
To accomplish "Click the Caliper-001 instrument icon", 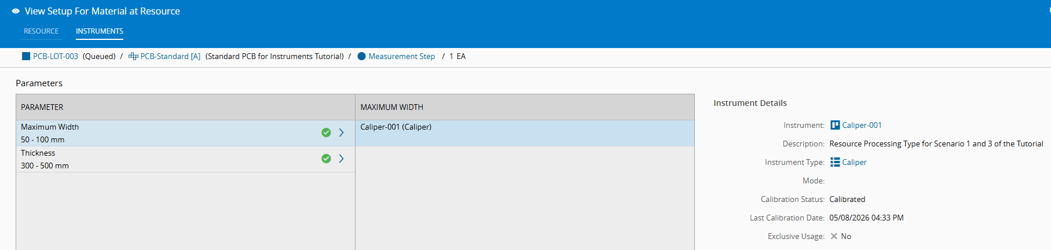I will [835, 125].
